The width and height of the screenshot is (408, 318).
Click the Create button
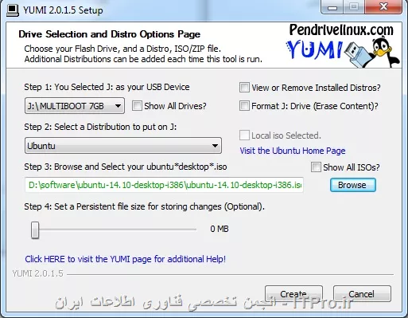[293, 293]
